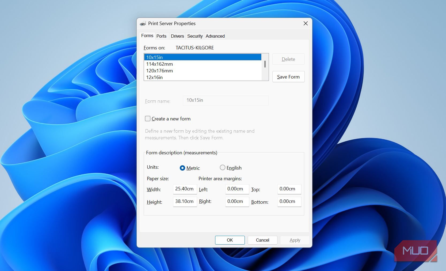Click the TACITUS-KILGORE server name text
This screenshot has width=446, height=271.
[x=195, y=48]
